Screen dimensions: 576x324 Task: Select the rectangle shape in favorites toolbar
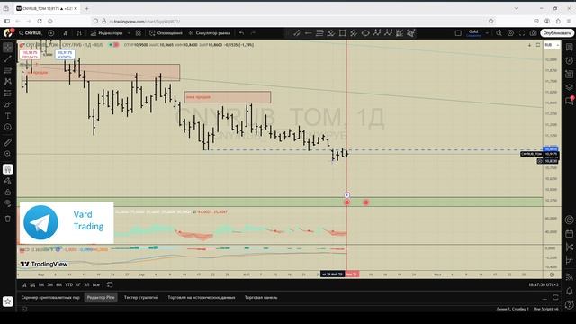342,33
